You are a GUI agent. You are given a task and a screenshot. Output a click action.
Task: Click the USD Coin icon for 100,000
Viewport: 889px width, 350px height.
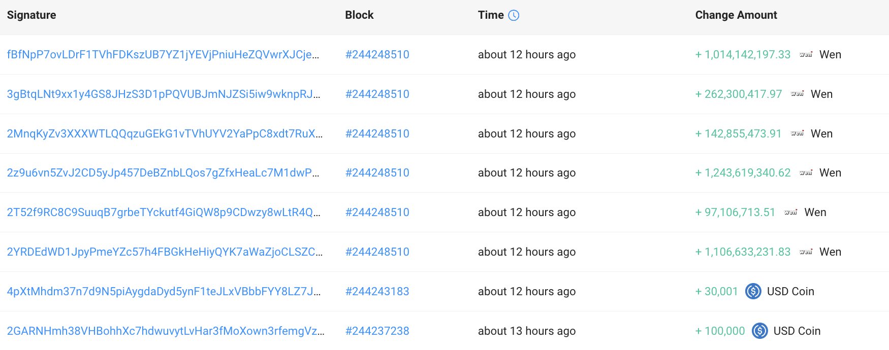click(x=759, y=331)
